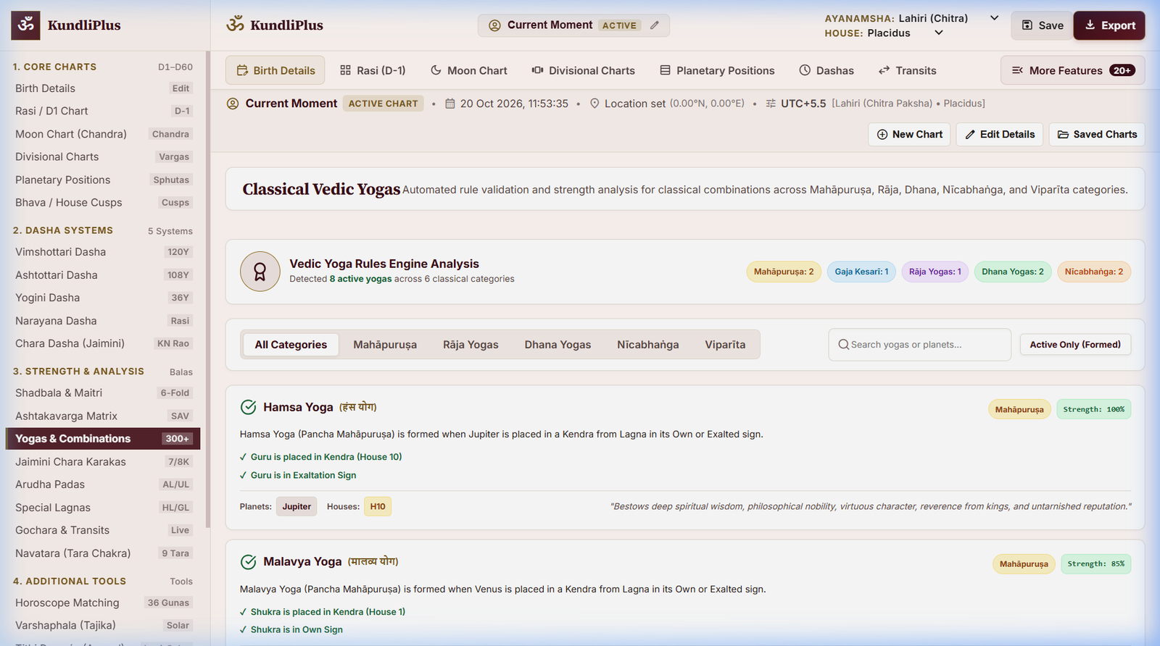1160x646 pixels.
Task: Click the location pin icon by Location set
Action: point(594,104)
